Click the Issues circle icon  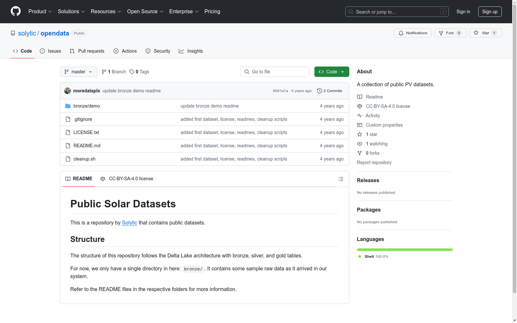[x=42, y=51]
